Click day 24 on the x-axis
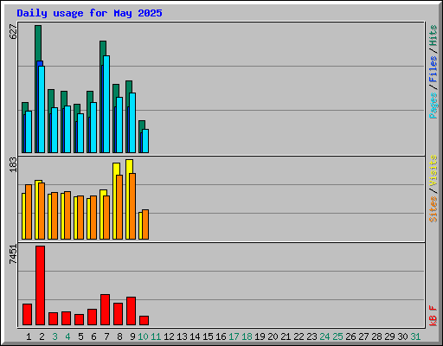 324,336
